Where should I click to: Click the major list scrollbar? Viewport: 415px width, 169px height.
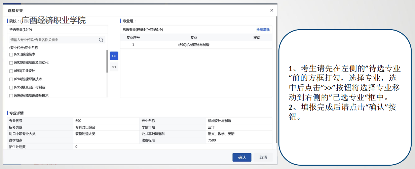pos(107,61)
